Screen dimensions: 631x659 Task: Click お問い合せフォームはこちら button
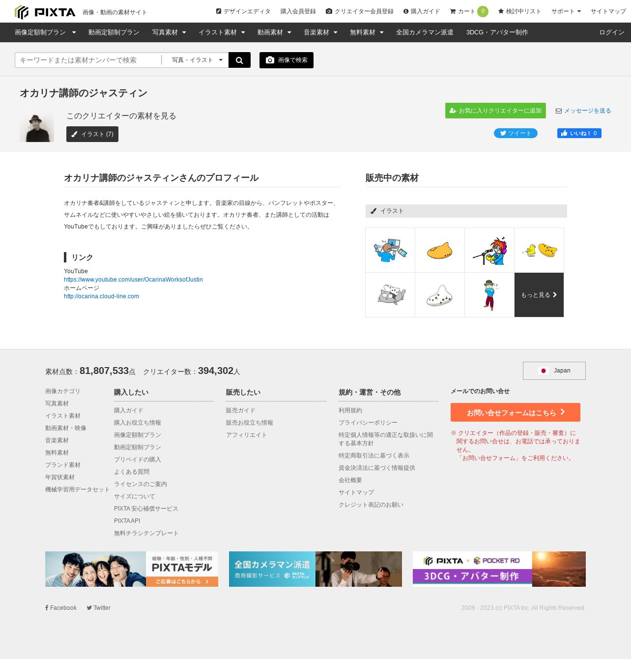pos(516,412)
